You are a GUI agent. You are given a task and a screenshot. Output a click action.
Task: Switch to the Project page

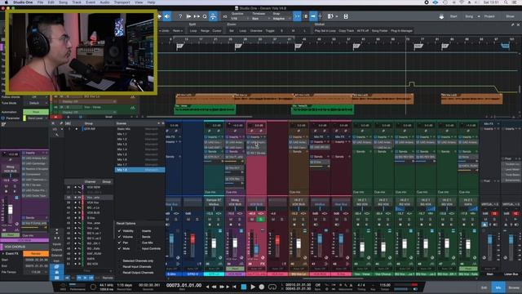[489, 16]
